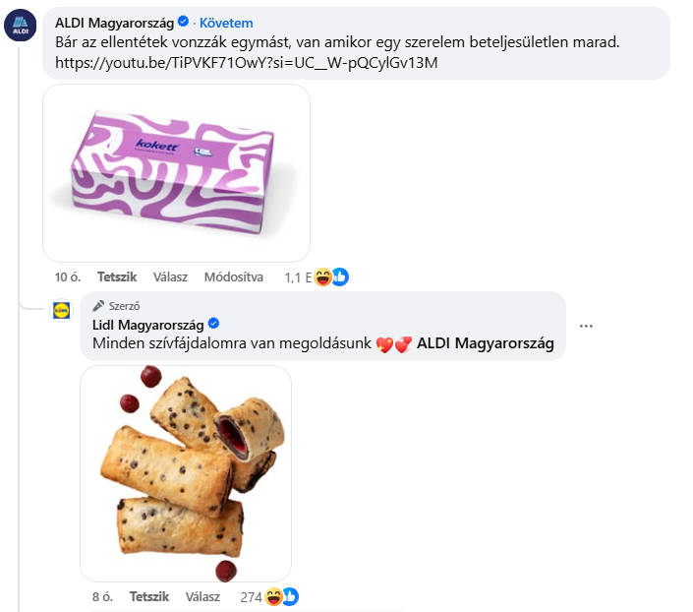Image resolution: width=693 pixels, height=612 pixels.
Task: Open the Lidl profile avatar
Action: coord(61,310)
